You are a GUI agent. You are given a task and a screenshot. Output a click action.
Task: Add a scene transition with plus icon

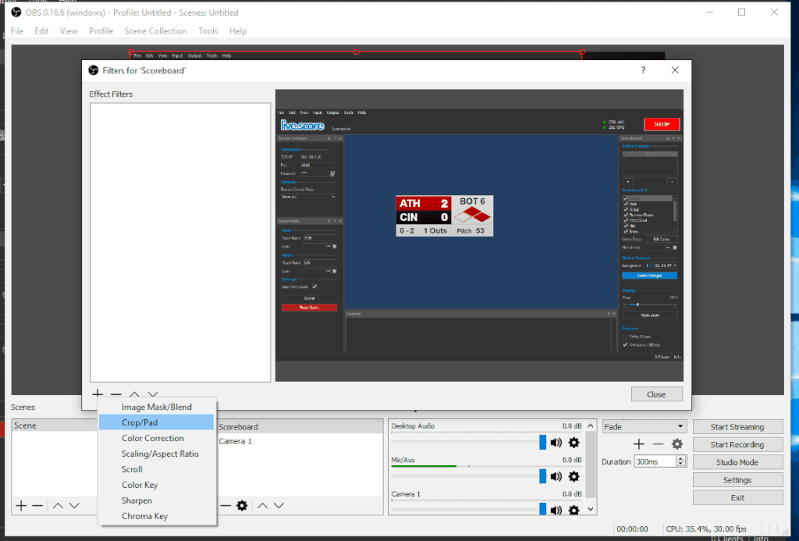pos(639,444)
